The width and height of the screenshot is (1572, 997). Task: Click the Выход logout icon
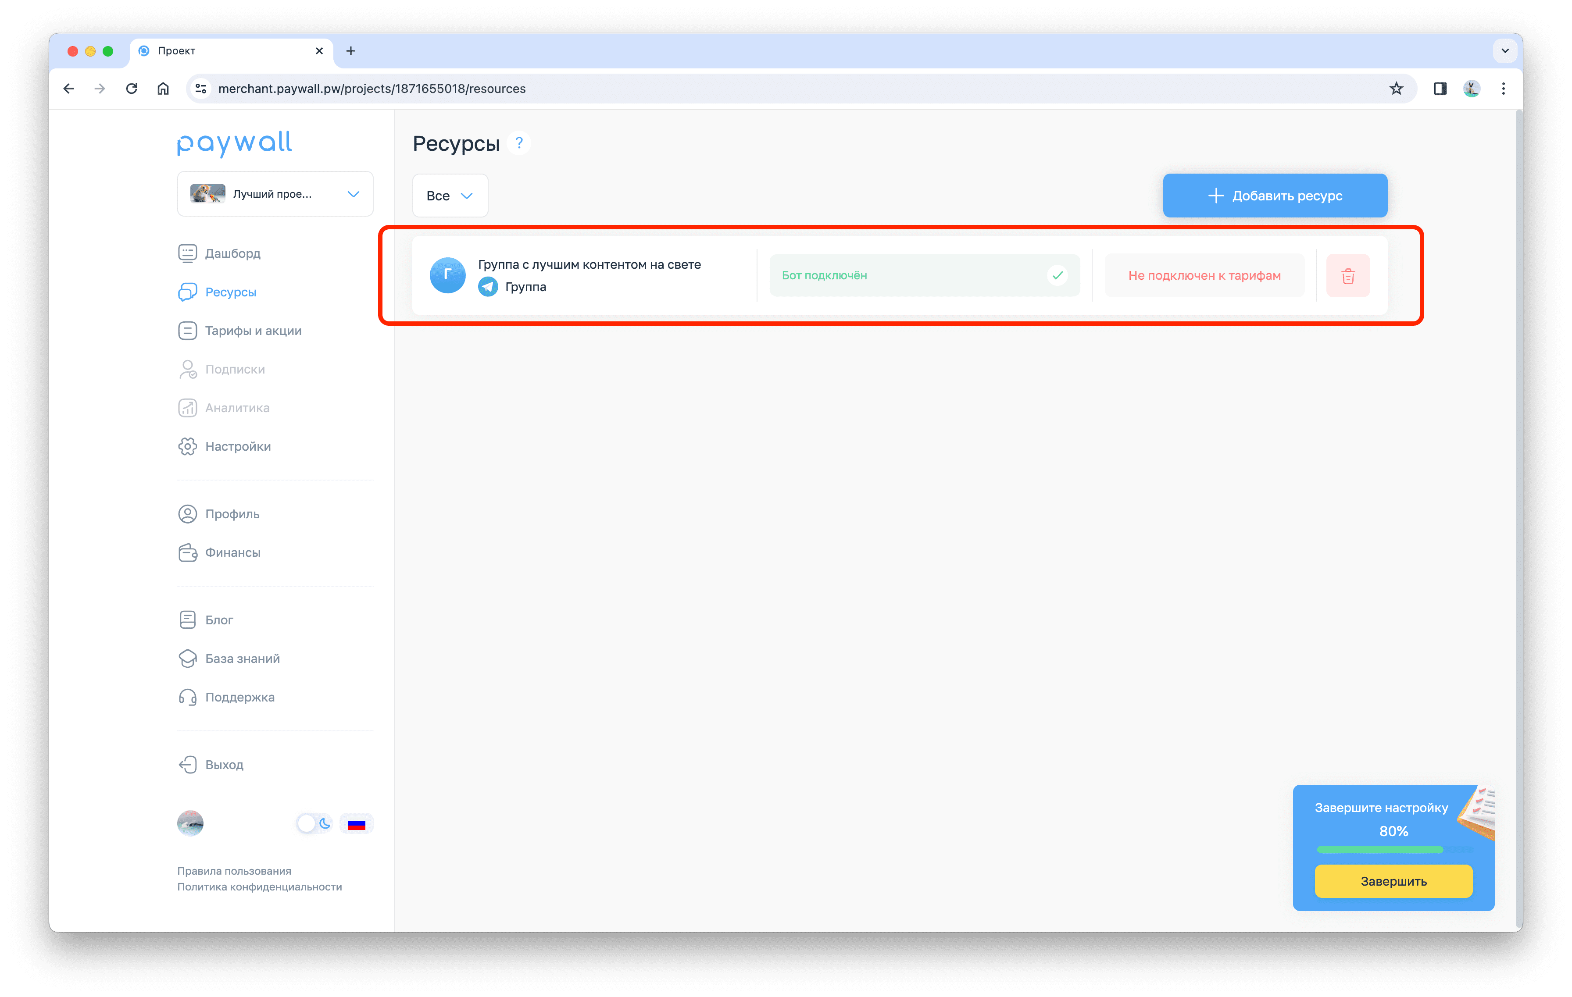(x=187, y=765)
